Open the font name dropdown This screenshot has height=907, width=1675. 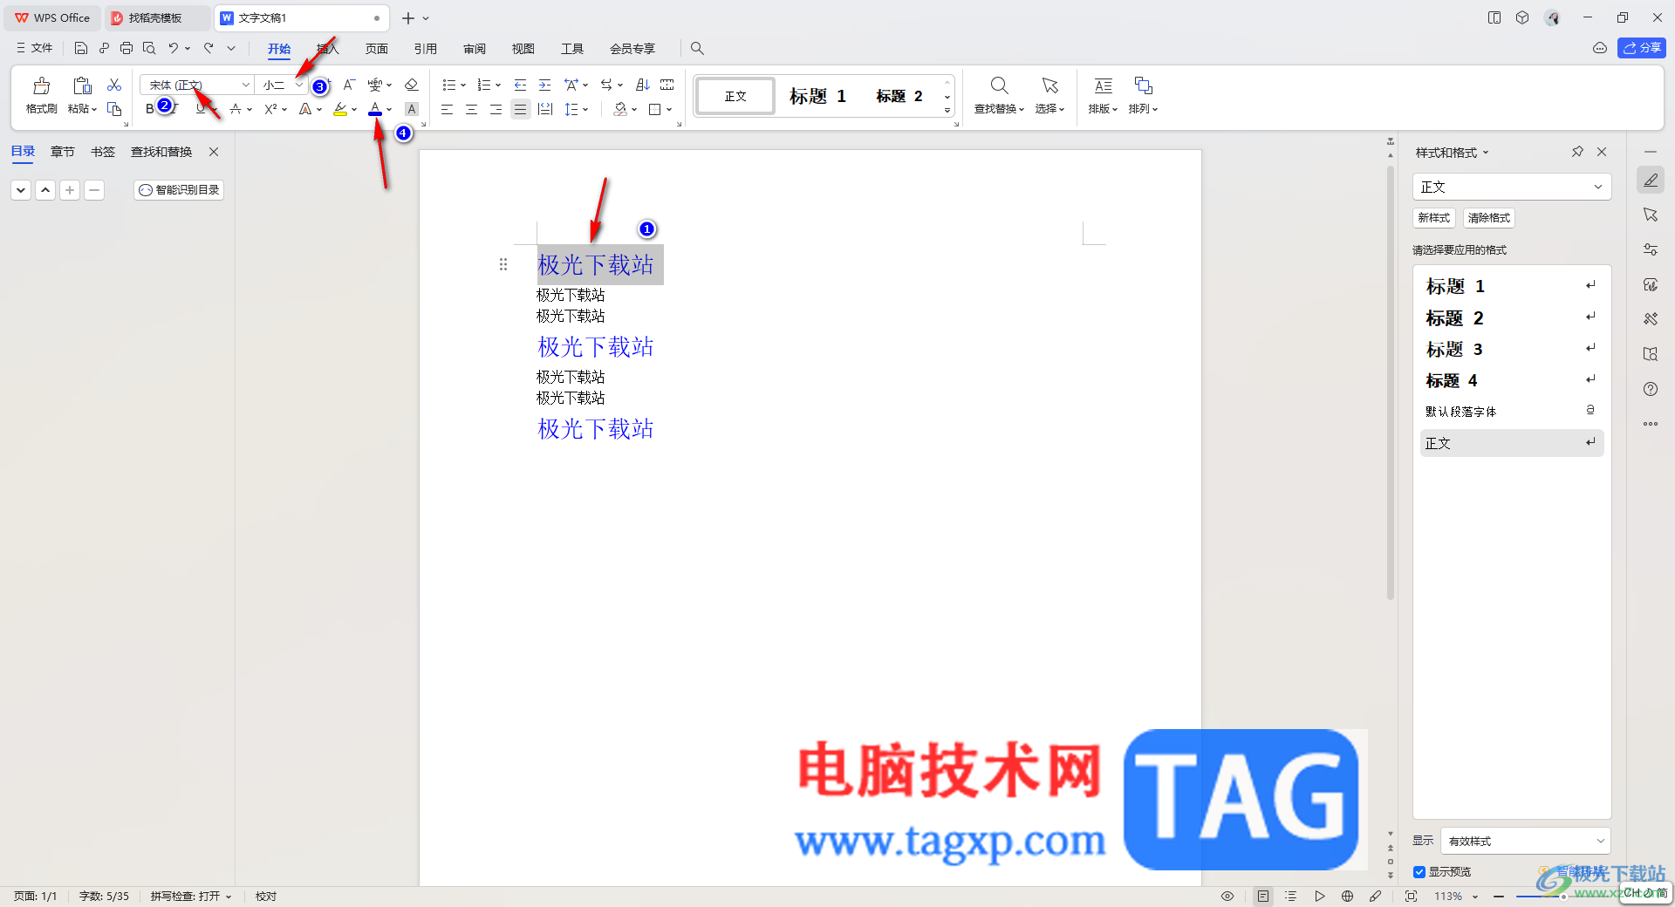click(x=246, y=85)
